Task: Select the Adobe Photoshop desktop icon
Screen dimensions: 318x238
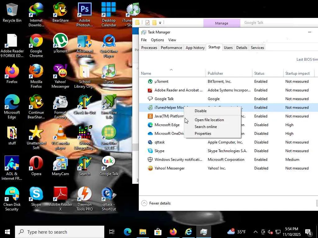Action: 84,15
